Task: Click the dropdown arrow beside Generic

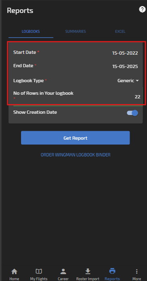Action: [137, 81]
